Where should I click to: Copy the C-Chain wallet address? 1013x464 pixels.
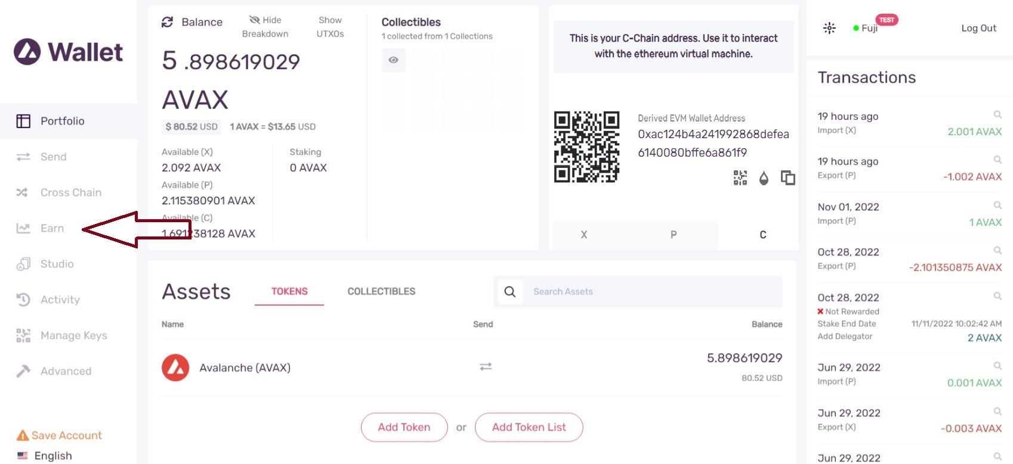click(787, 177)
